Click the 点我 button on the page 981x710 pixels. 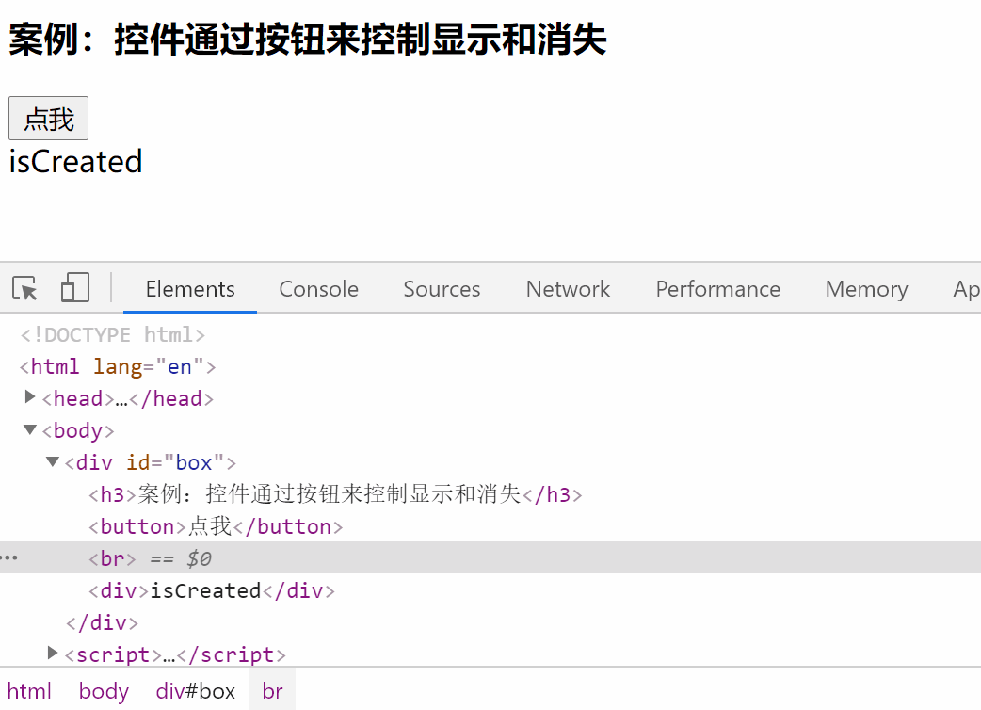pyautogui.click(x=48, y=119)
